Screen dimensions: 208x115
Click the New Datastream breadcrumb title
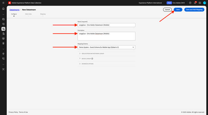click(x=29, y=10)
